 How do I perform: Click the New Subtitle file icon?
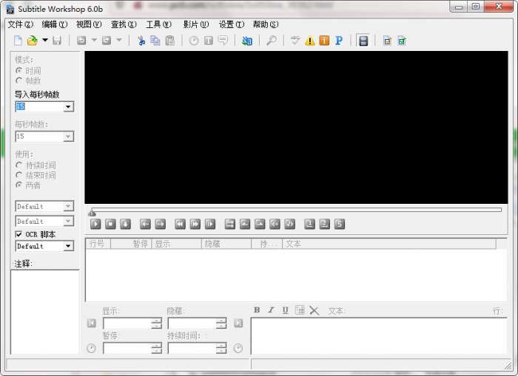tap(18, 41)
